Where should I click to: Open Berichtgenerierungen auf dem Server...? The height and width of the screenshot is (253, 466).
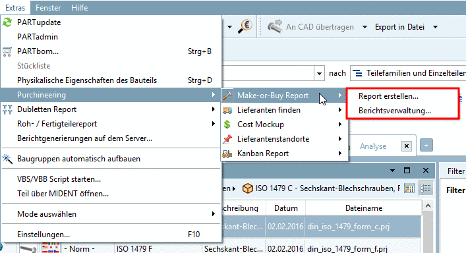(x=111, y=138)
